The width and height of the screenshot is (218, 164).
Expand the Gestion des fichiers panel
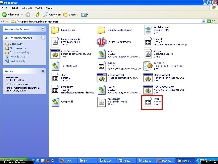pos(43,29)
